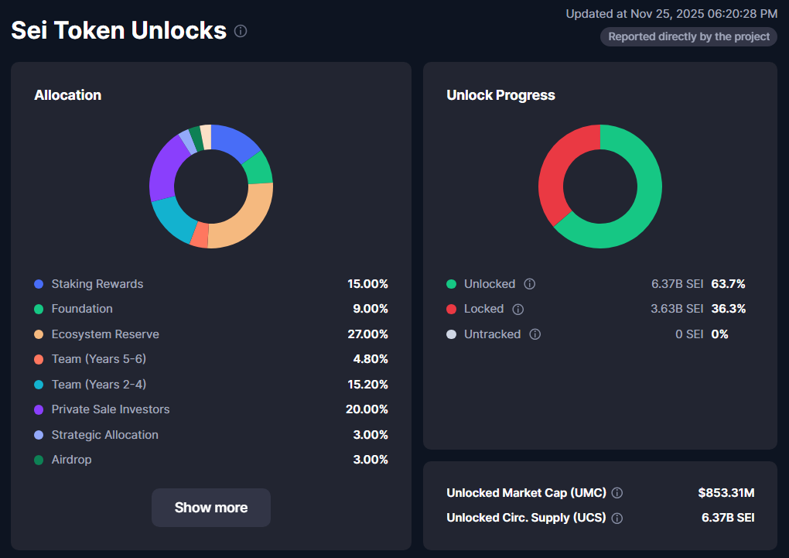Expand the allocation list with Show more
Viewport: 789px width, 558px height.
point(210,508)
